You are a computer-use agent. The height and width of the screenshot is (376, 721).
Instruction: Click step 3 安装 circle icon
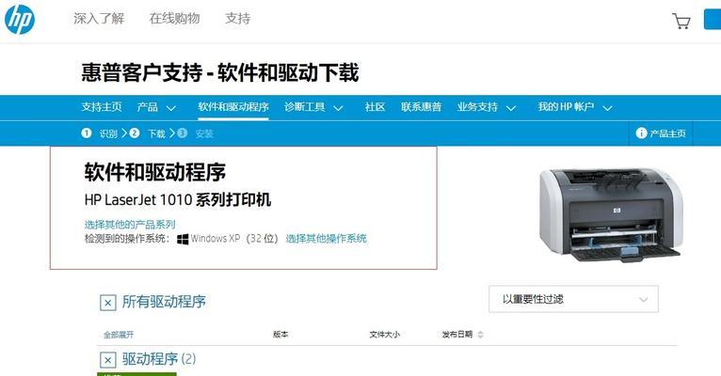[x=182, y=133]
